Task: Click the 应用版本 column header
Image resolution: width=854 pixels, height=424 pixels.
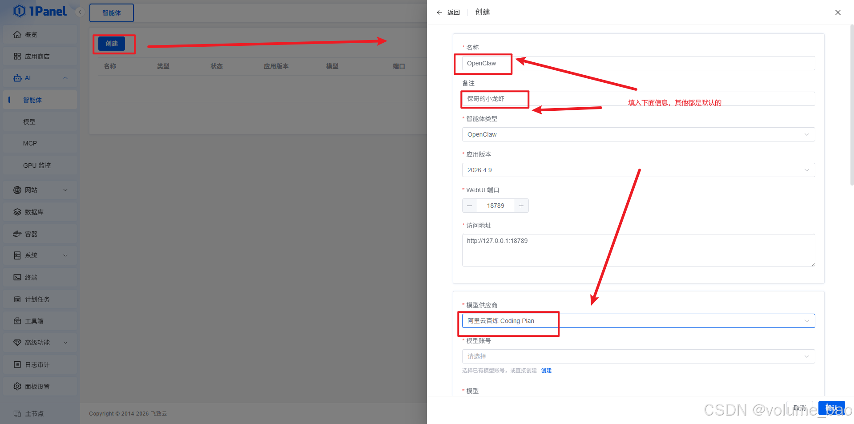Action: (x=276, y=66)
